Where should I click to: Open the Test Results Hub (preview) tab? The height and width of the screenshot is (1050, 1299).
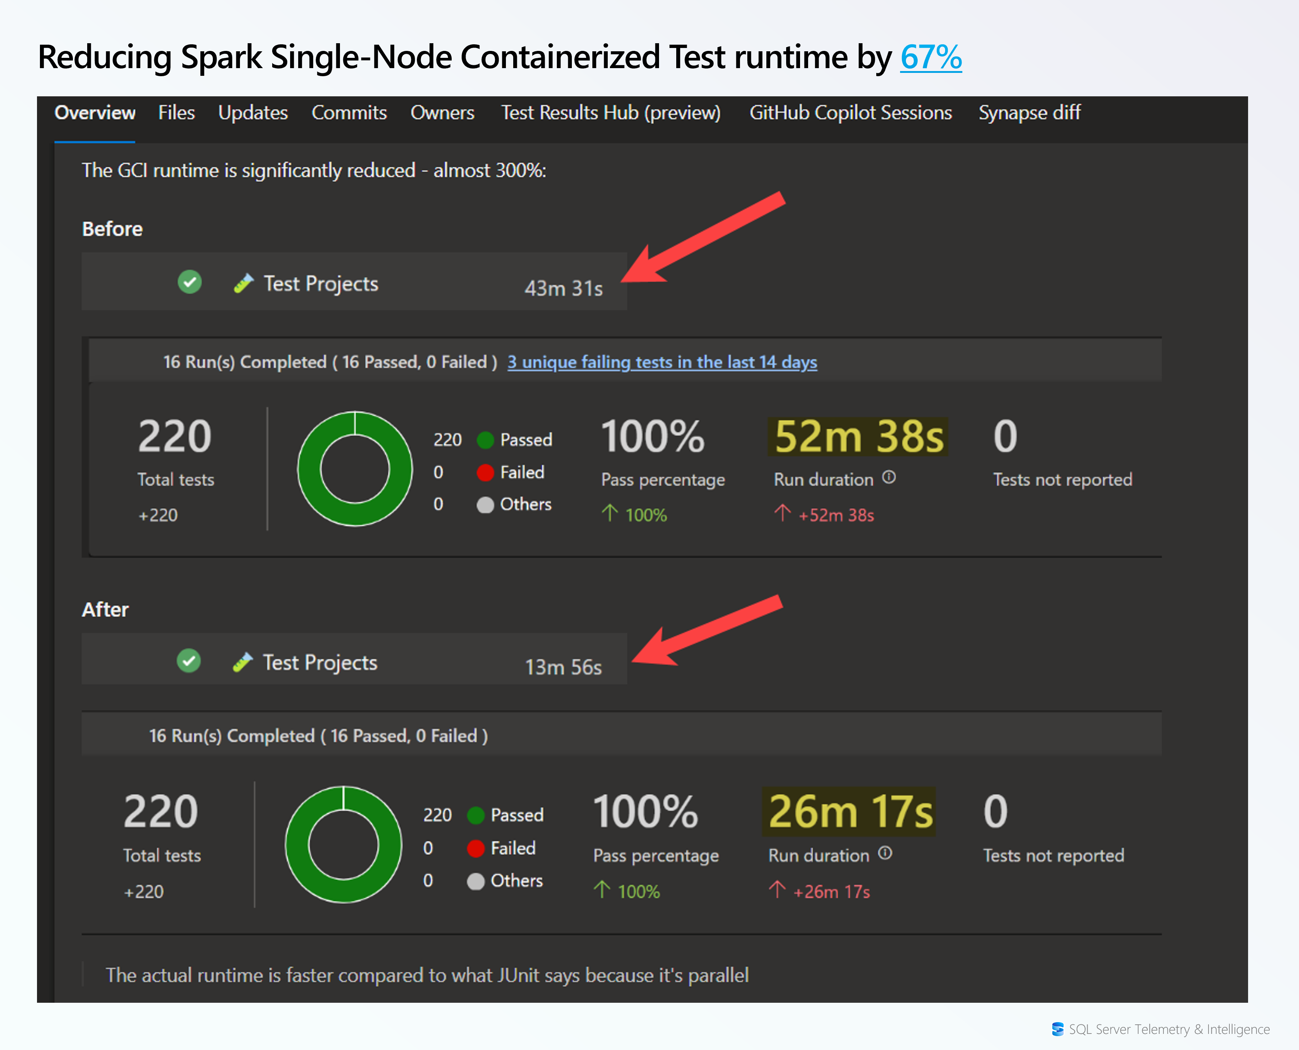tap(611, 112)
